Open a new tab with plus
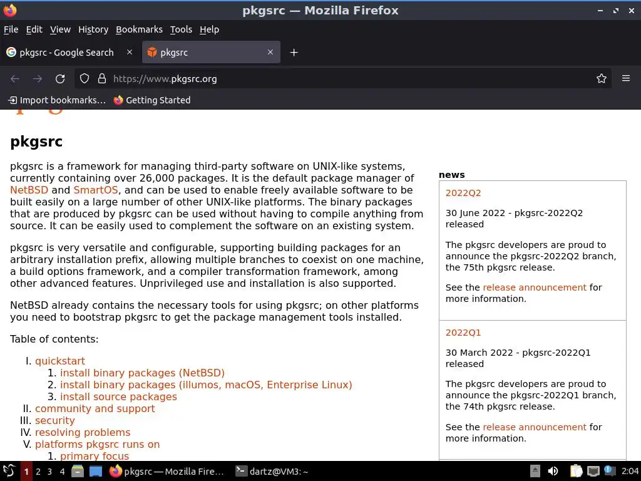This screenshot has height=481, width=641. click(x=294, y=53)
